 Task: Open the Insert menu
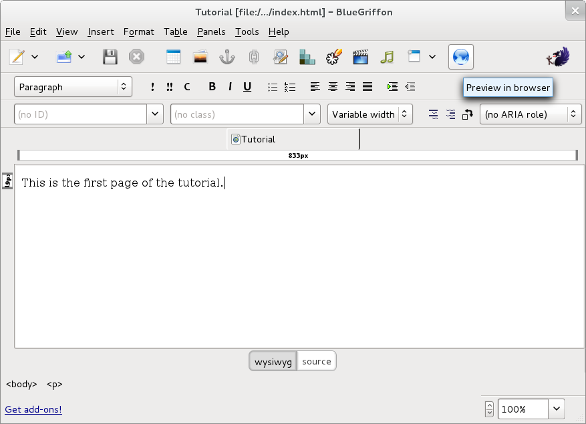click(101, 31)
